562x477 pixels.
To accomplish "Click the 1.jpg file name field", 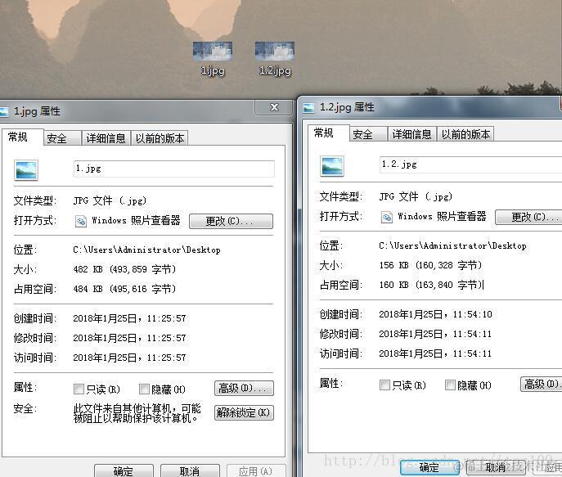I will pyautogui.click(x=173, y=169).
